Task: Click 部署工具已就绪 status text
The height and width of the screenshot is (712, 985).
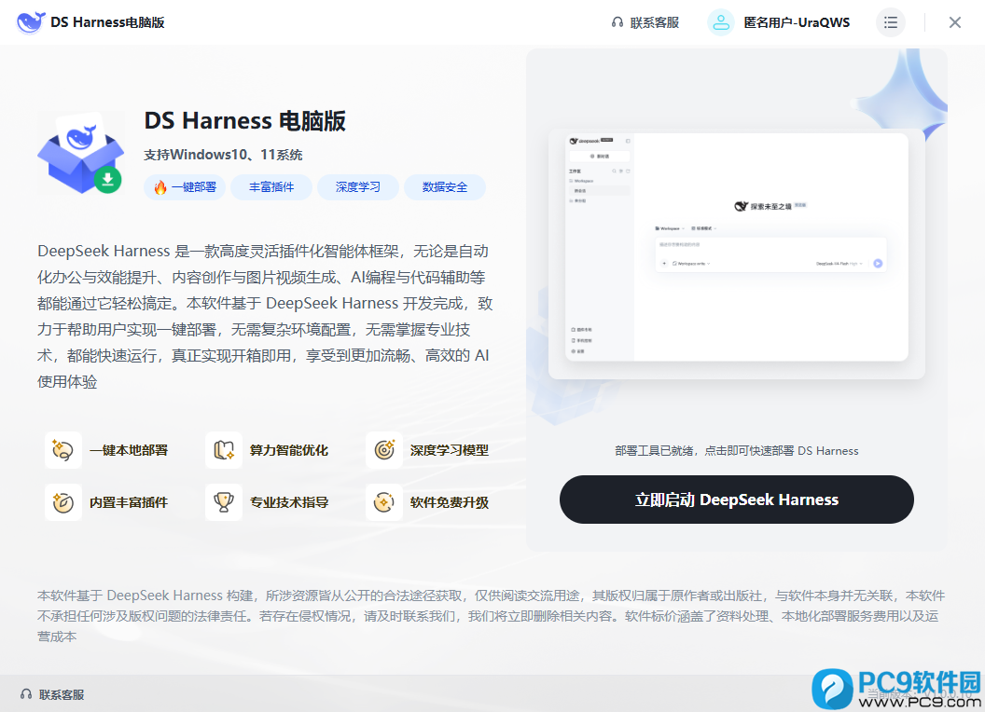Action: coord(737,451)
